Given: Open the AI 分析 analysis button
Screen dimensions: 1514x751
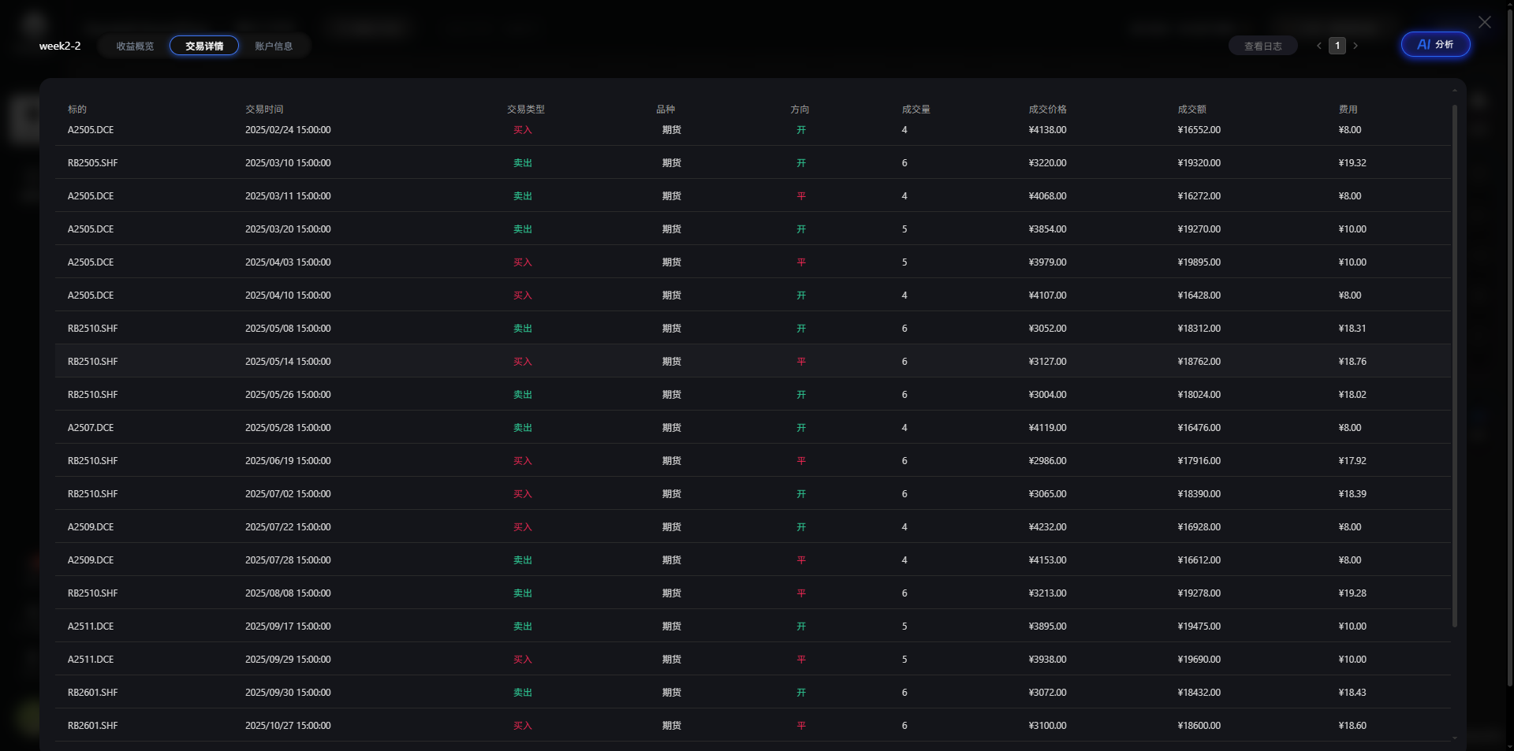Looking at the screenshot, I should point(1435,45).
